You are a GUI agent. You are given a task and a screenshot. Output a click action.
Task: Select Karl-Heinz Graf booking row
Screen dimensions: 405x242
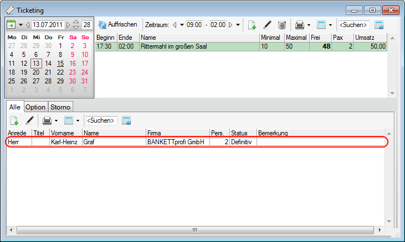(x=196, y=142)
